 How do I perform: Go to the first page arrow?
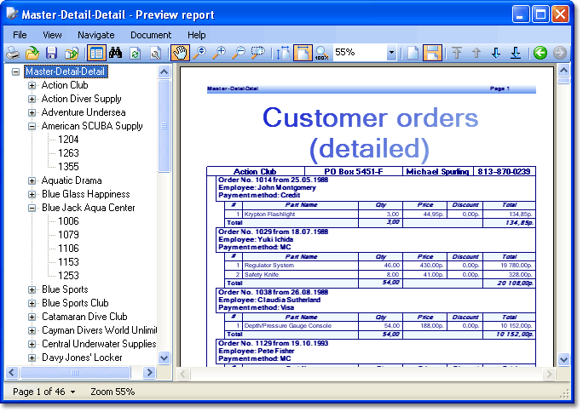457,53
